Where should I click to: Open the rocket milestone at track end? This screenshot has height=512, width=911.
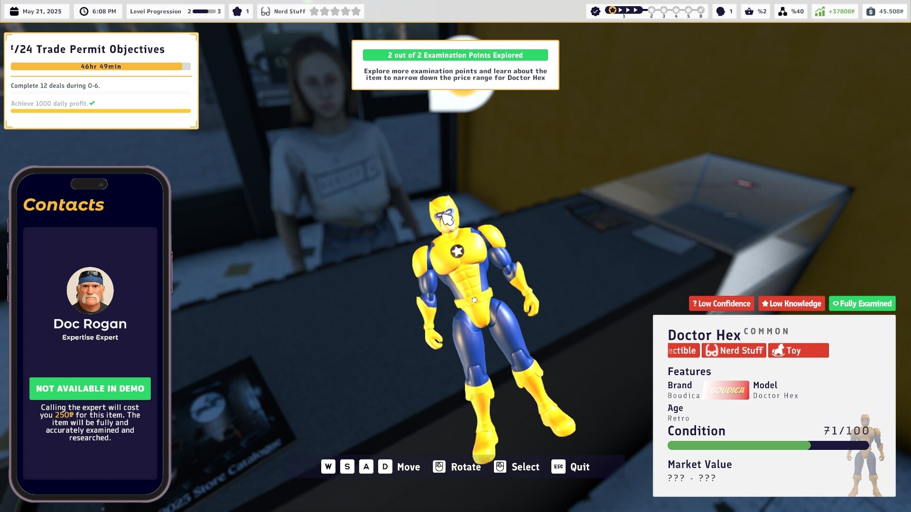point(700,9)
